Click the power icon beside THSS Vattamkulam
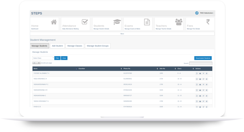The height and width of the screenshot is (132, 244). click(x=197, y=13)
